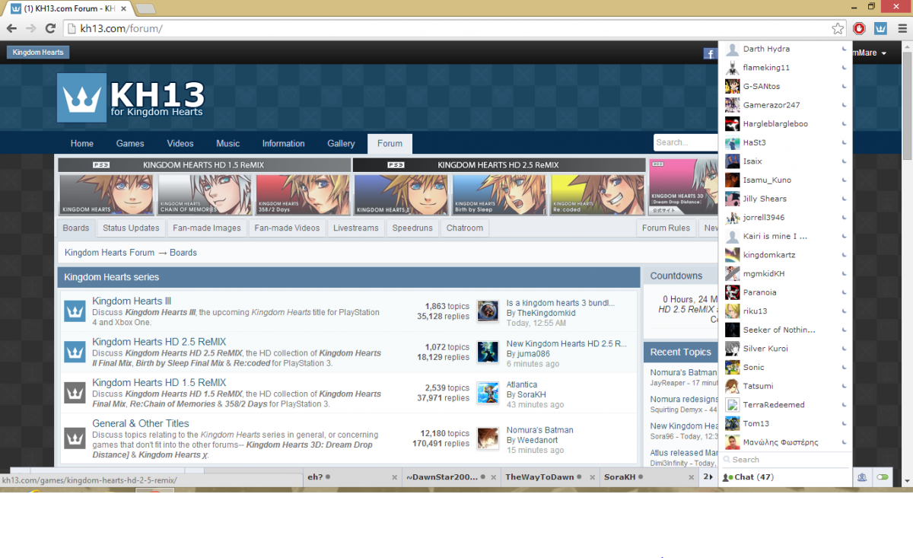Screen dimensions: 913x558
Task: Click juma086's avatar in last post column
Action: [x=488, y=352]
